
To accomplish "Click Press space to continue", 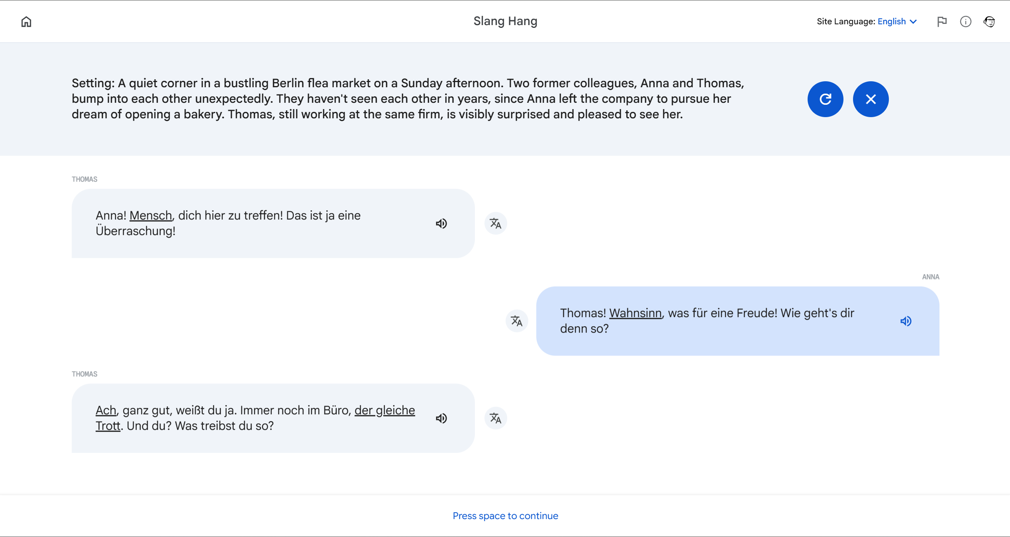I will 505,516.
